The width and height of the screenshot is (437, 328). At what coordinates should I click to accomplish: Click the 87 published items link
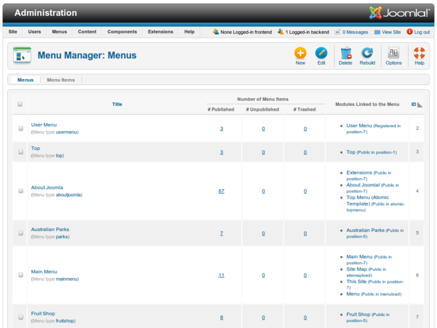pos(221,191)
